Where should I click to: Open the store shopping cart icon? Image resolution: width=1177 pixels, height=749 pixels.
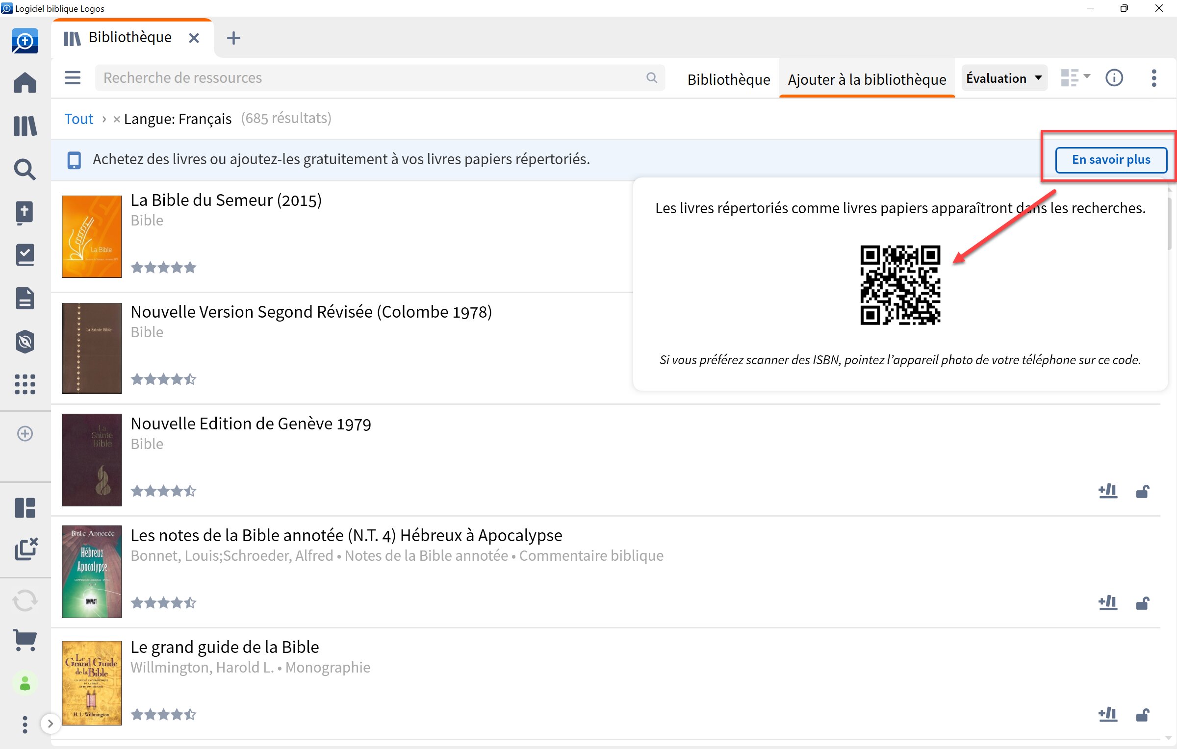click(x=25, y=640)
